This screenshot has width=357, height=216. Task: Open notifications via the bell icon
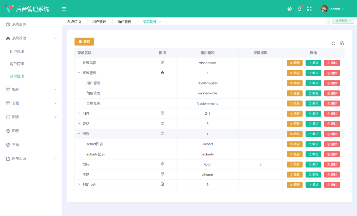[x=299, y=9]
